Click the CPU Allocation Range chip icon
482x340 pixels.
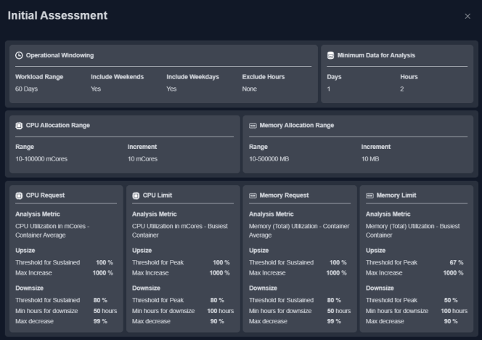[19, 126]
